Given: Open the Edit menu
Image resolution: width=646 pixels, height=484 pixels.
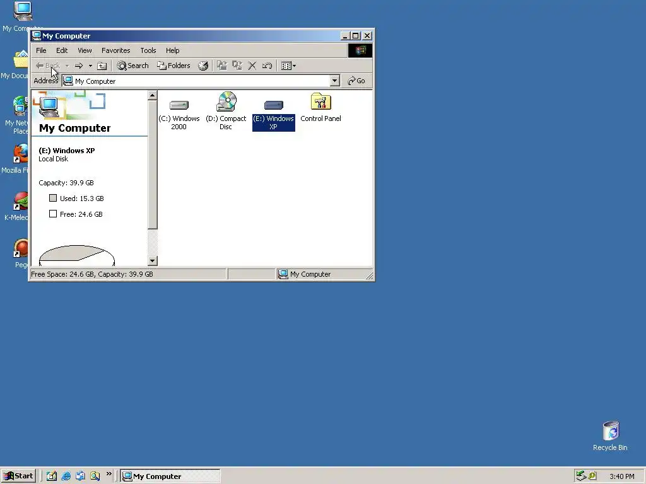Looking at the screenshot, I should click(62, 50).
